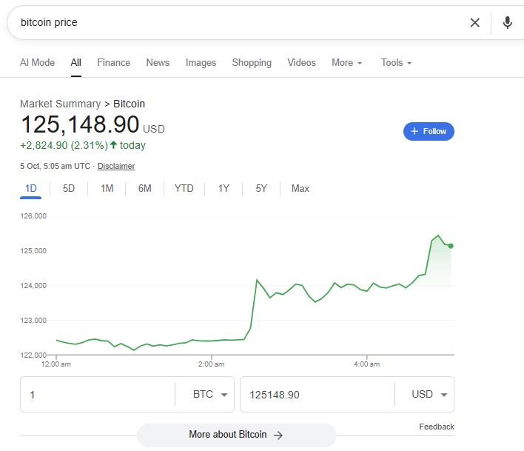Image resolution: width=524 pixels, height=451 pixels.
Task: Click the Bitcoin breadcrumb text
Action: click(x=129, y=104)
